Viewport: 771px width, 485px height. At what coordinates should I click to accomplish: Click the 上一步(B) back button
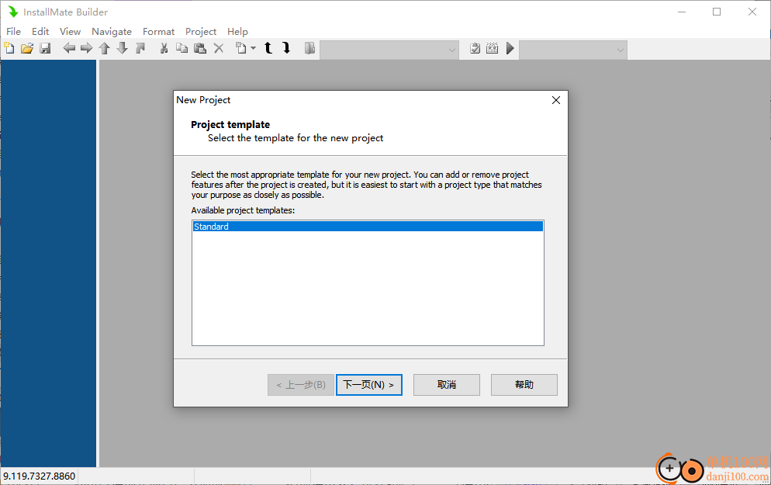pos(301,385)
